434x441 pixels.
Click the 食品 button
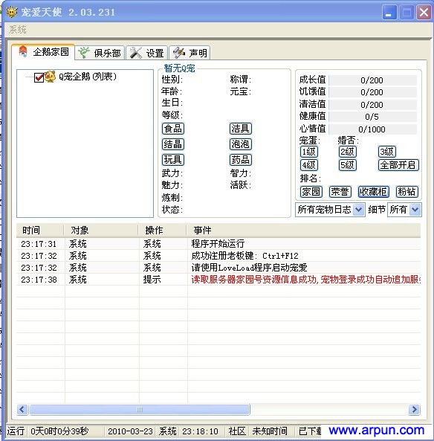pos(173,129)
